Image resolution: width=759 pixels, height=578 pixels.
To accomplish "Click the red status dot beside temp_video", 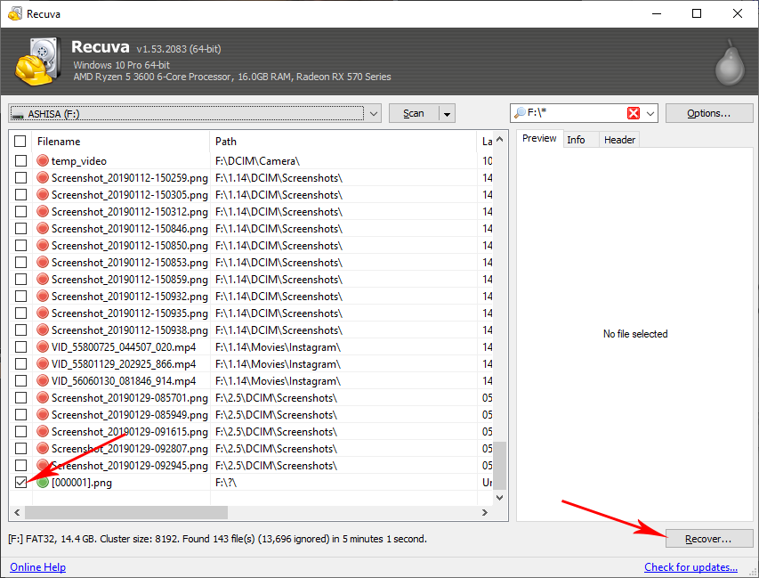I will click(x=43, y=160).
